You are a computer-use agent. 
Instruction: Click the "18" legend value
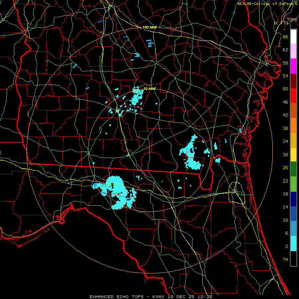(285, 194)
